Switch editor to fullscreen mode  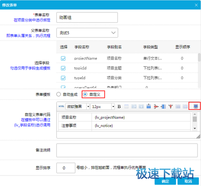[x=196, y=106]
